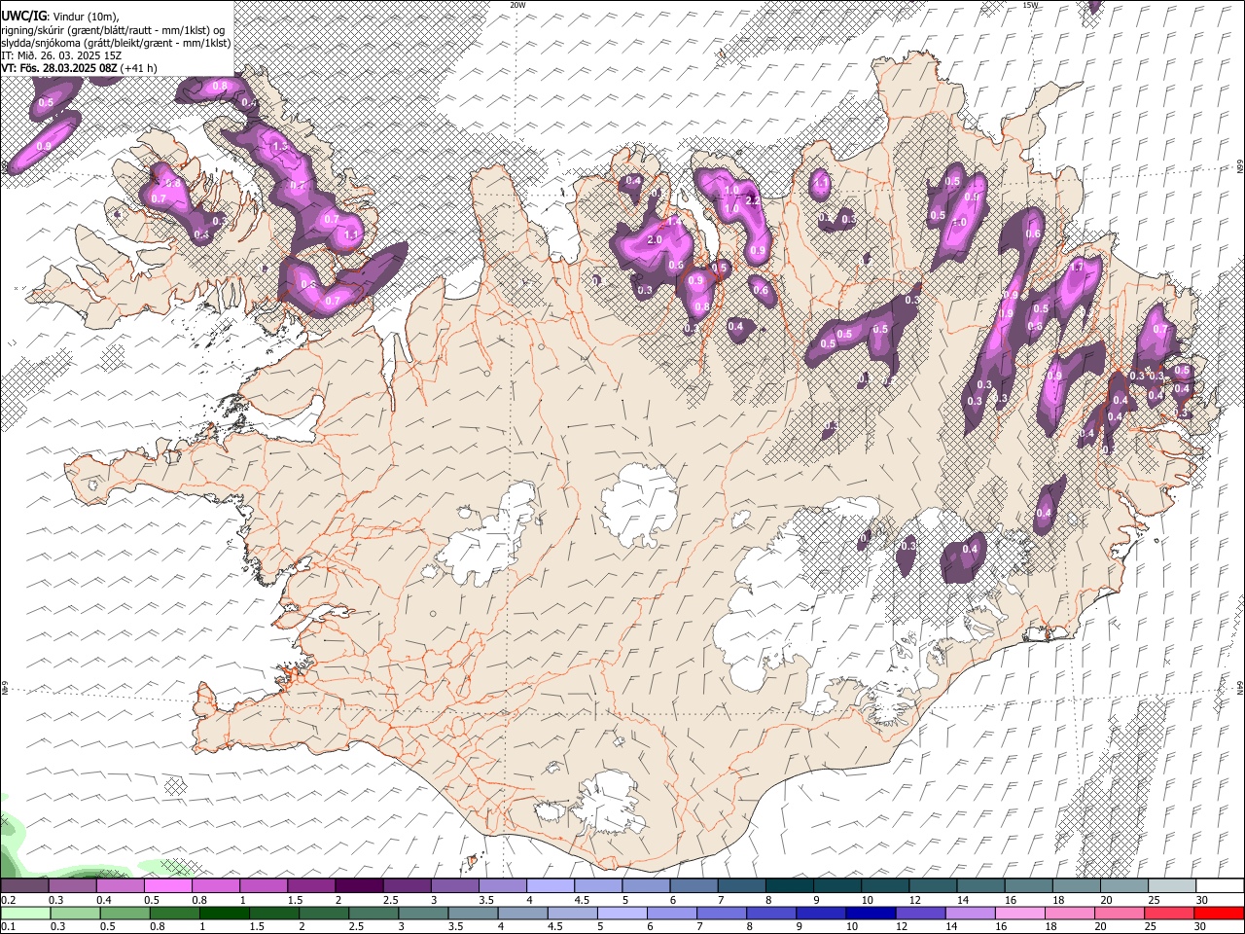Click navy blue swatch between 10 and 12, bottom legend
The image size is (1245, 934).
[871, 913]
